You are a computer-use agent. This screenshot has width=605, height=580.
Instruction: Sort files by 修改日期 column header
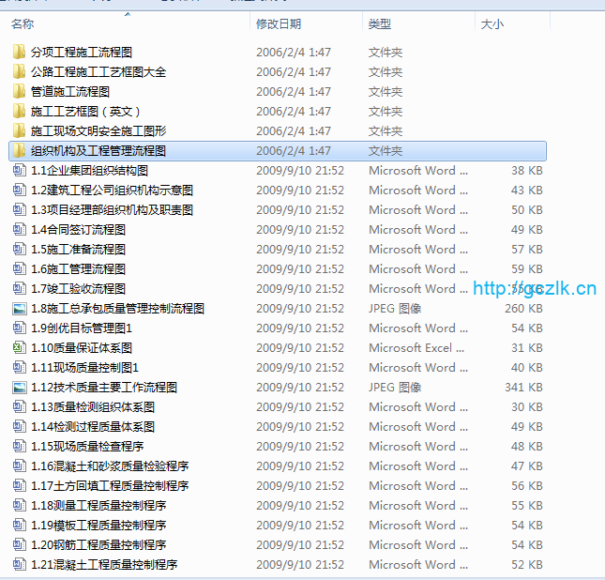coord(279,23)
